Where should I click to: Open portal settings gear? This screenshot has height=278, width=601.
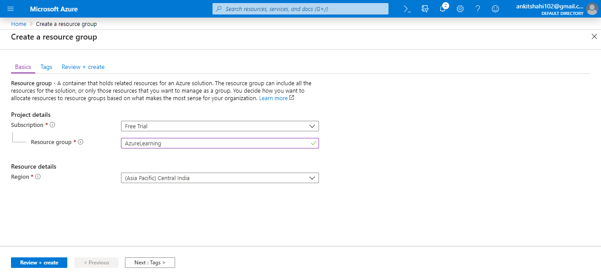460,9
